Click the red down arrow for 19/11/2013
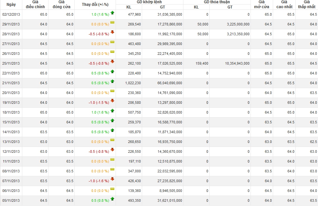Viewport: 318px width, 206px height. click(x=112, y=101)
